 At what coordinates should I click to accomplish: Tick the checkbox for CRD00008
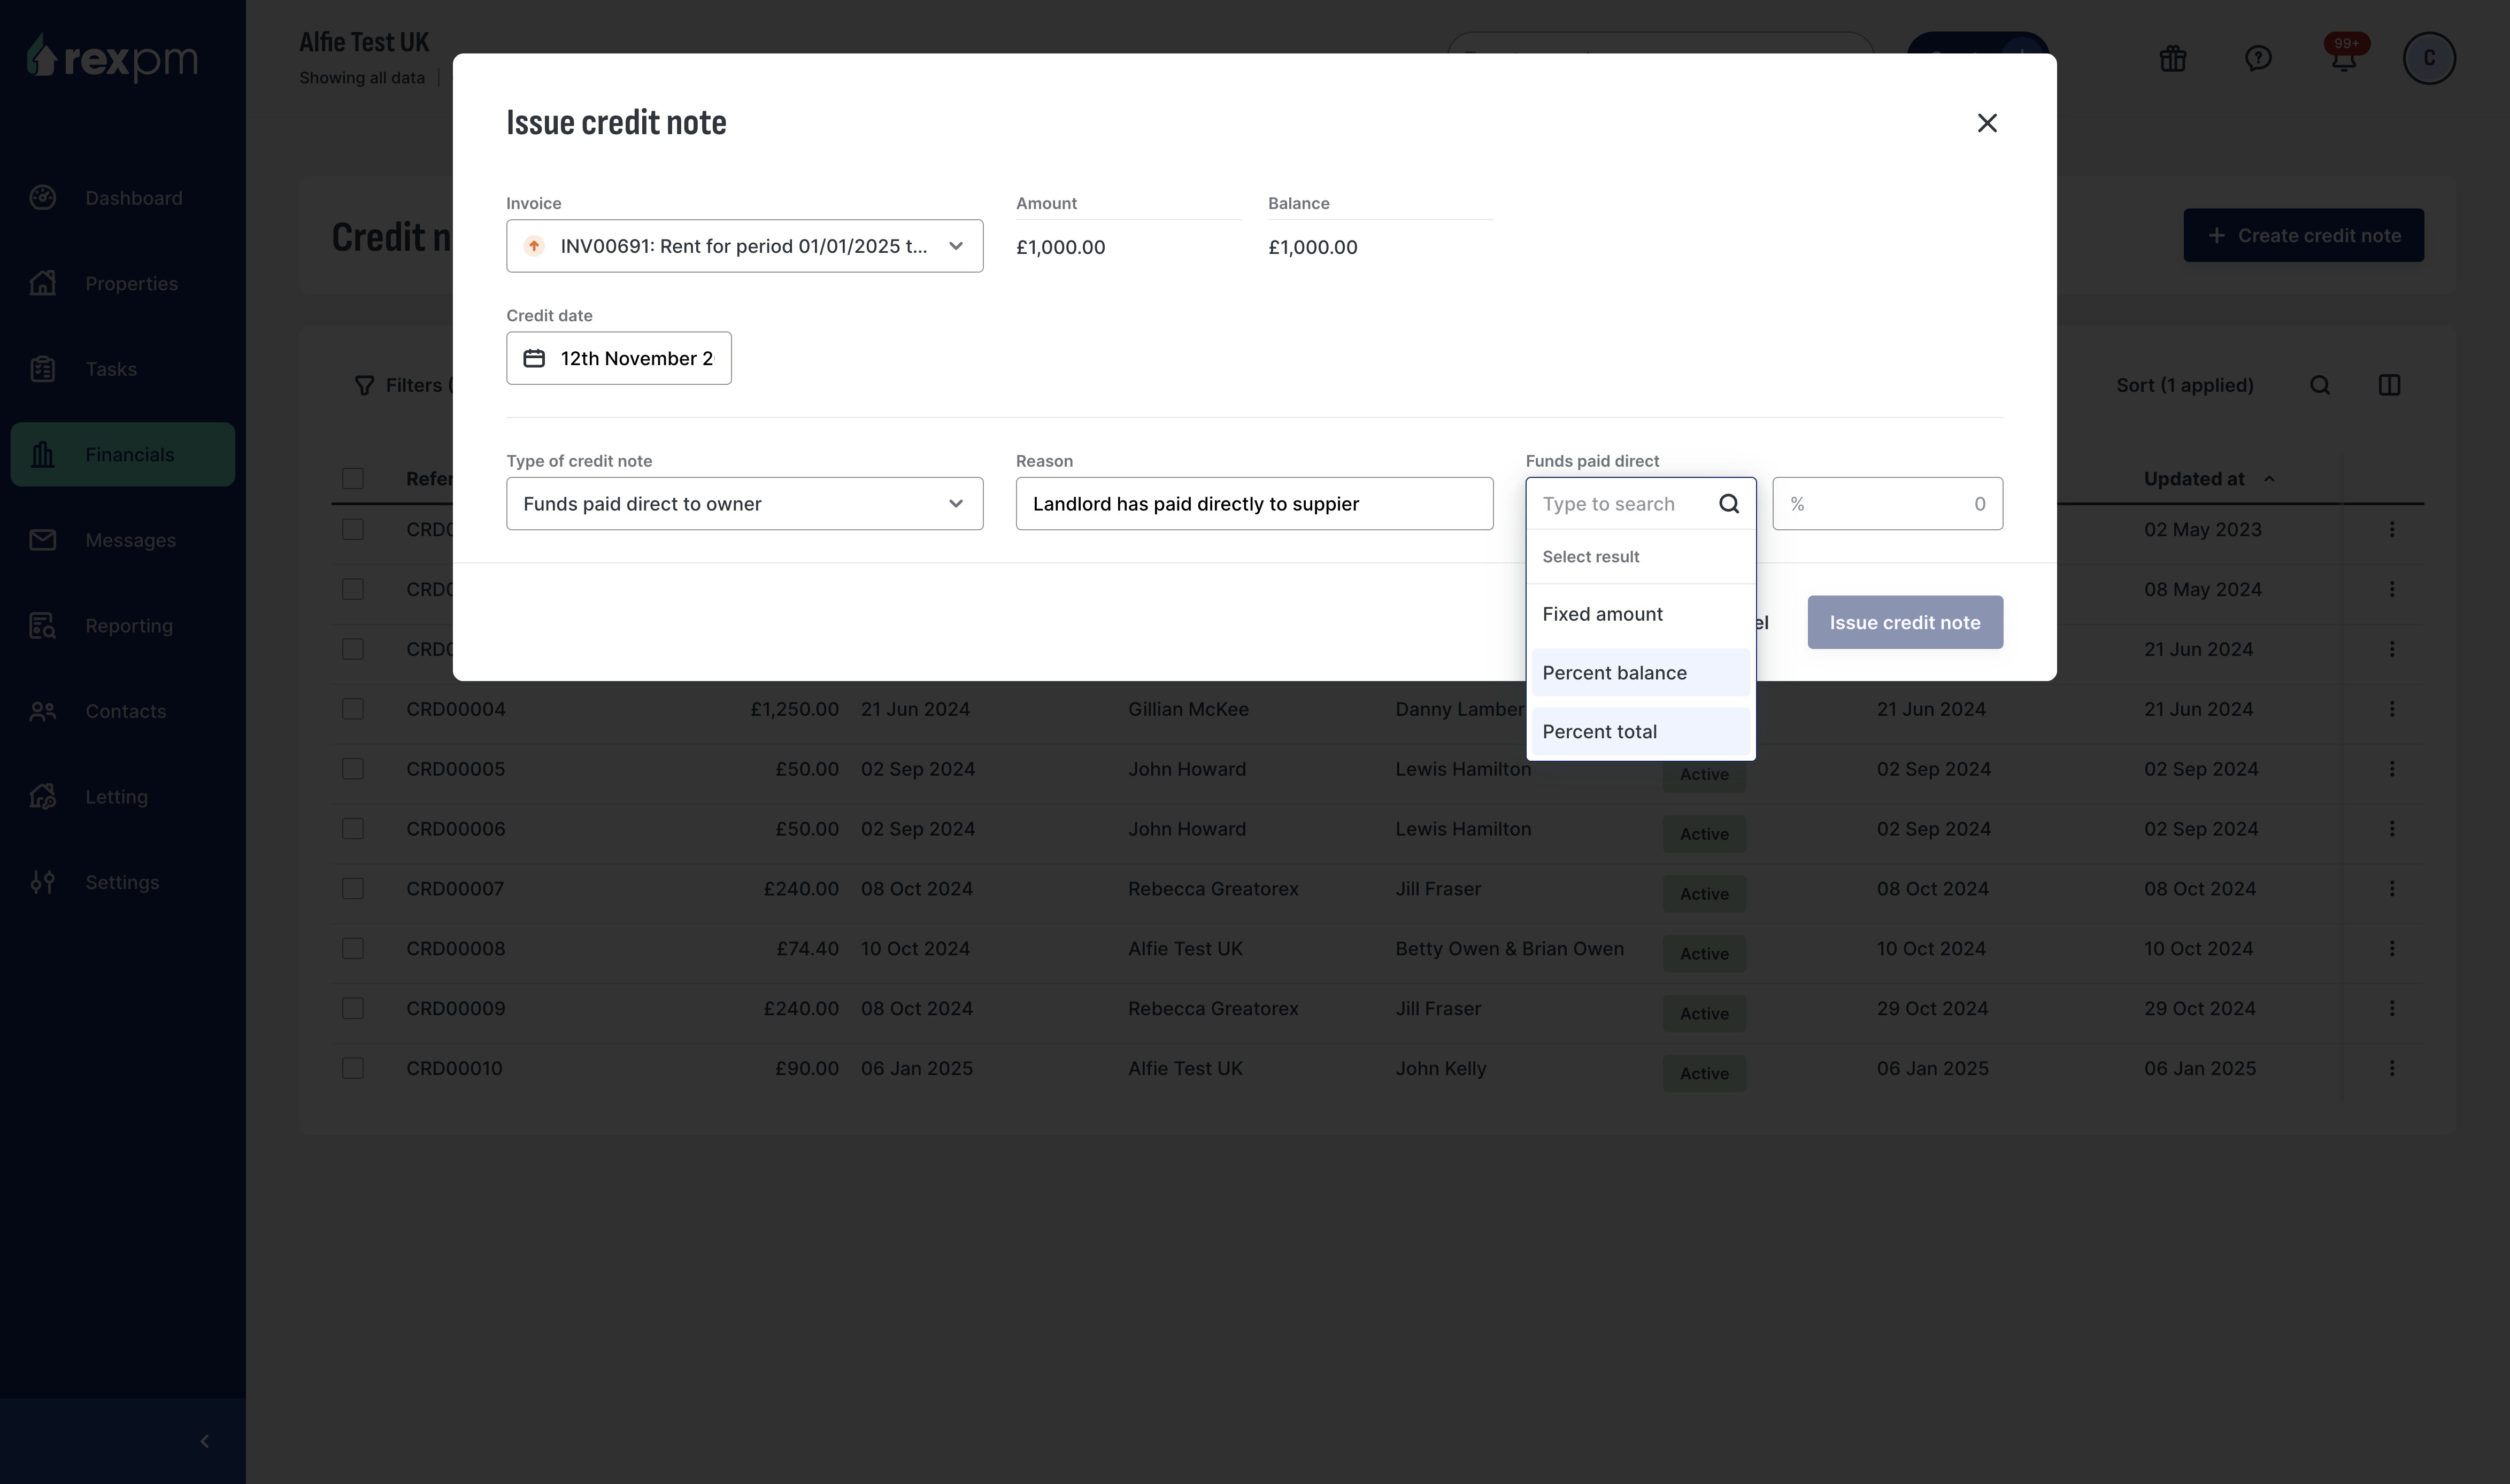pos(353,949)
